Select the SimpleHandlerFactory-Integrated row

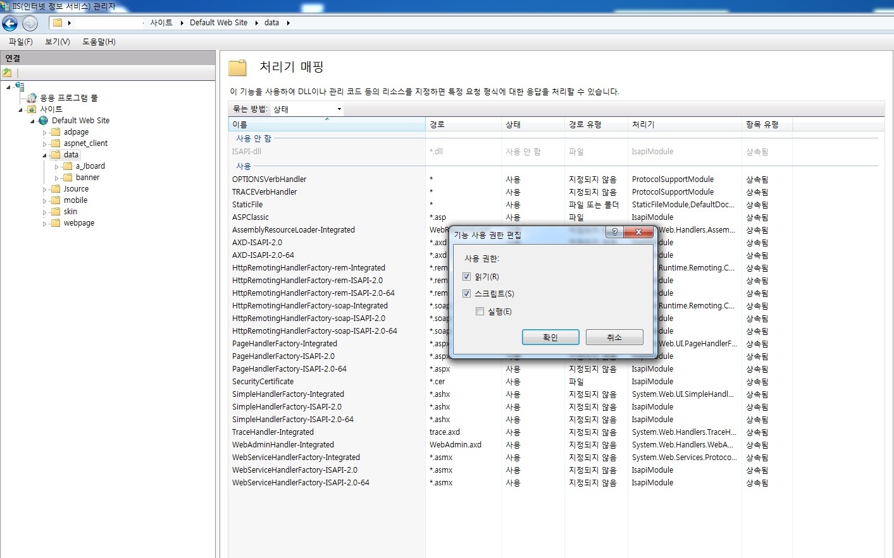[500, 394]
